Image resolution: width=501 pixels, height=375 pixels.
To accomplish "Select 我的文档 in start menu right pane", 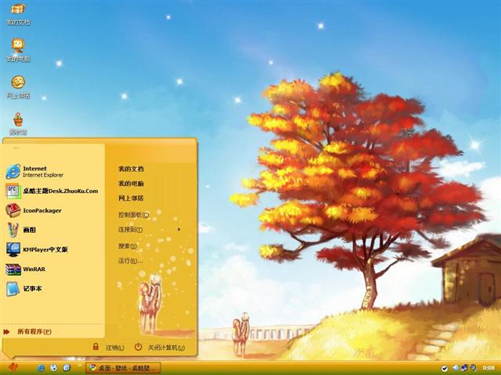I will coord(131,169).
